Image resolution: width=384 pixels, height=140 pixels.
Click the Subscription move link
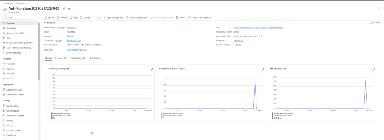point(59,40)
